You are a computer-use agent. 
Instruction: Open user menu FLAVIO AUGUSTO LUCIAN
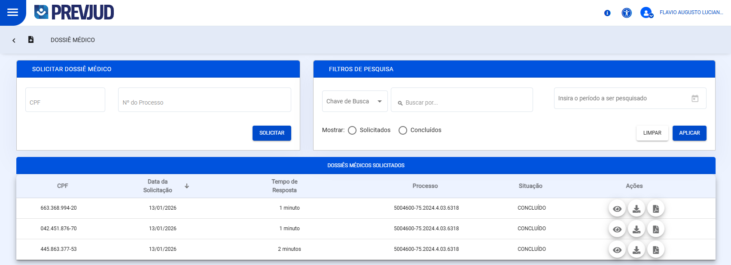[691, 12]
